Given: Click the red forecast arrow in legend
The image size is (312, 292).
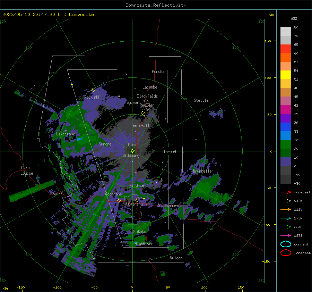Looking at the screenshot, I should tap(286, 192).
